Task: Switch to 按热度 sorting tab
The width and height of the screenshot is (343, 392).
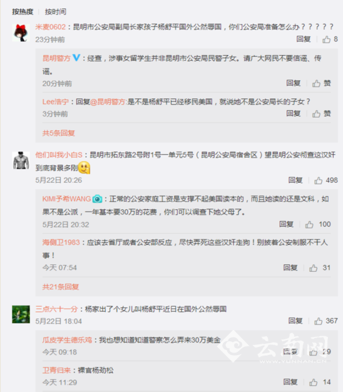Action: [x=23, y=12]
